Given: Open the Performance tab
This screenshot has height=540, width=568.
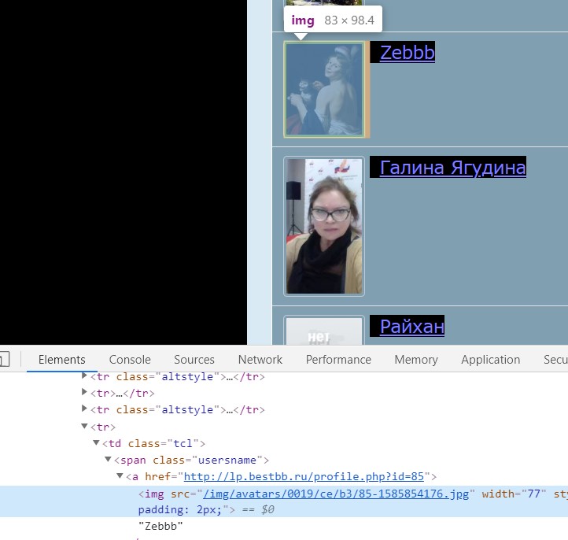Looking at the screenshot, I should click(x=338, y=360).
